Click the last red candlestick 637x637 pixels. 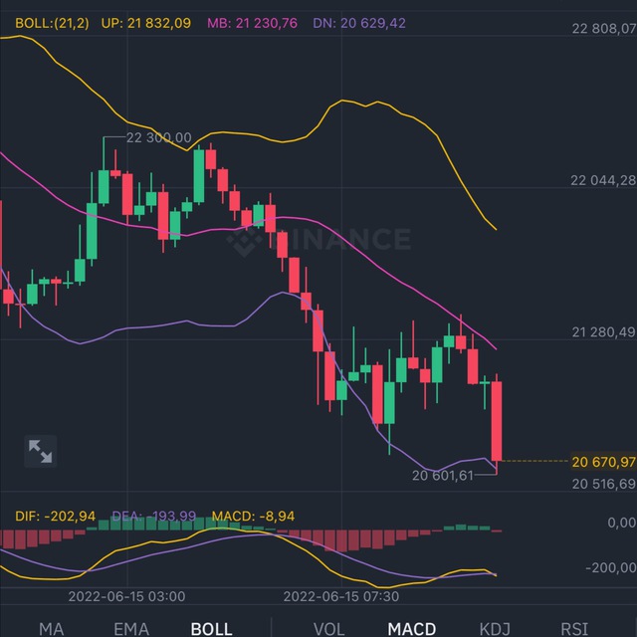(x=497, y=420)
